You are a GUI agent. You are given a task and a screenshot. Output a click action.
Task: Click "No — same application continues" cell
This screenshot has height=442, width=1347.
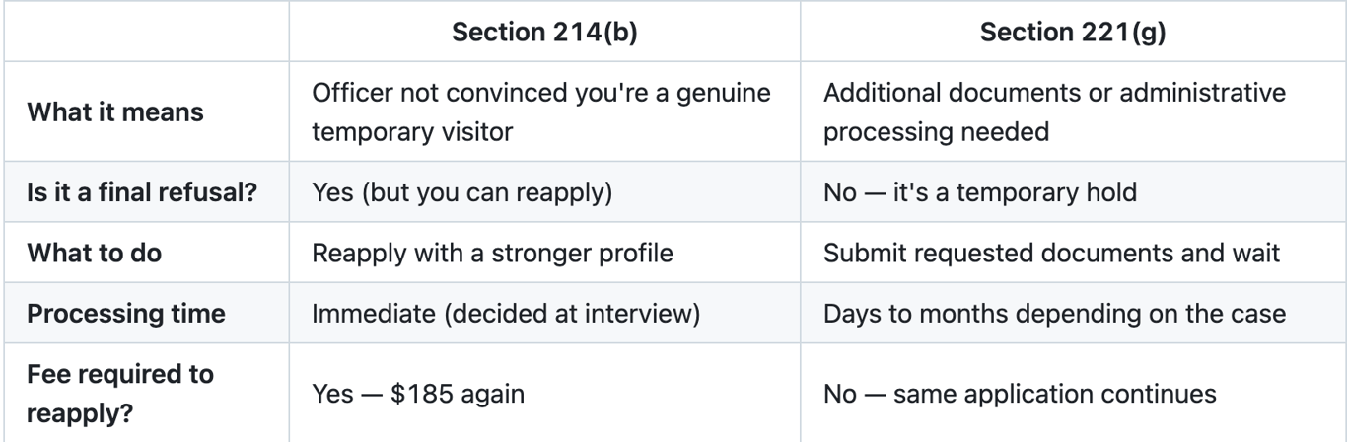click(1019, 392)
